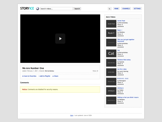The height and width of the screenshot is (122, 162).
Task: Open the Skeleton Rick Astley video link
Action: pyautogui.click(x=124, y=60)
